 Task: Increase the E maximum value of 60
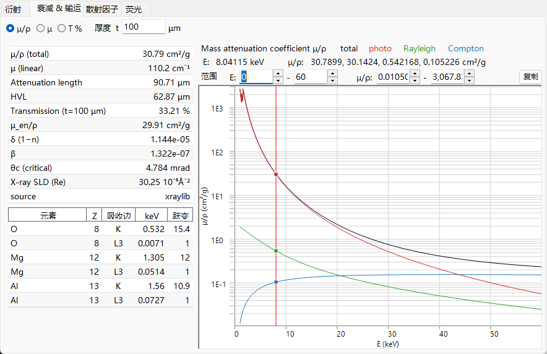[332, 74]
